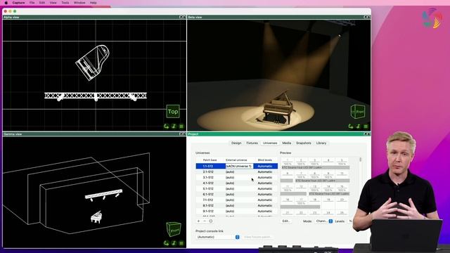
Task: Click the External universe column header
Action: (236, 160)
